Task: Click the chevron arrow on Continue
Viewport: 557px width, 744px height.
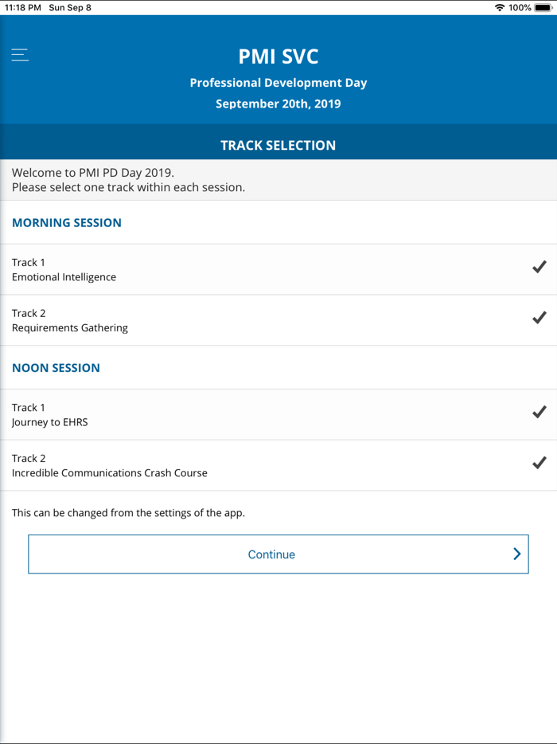Action: coord(516,554)
